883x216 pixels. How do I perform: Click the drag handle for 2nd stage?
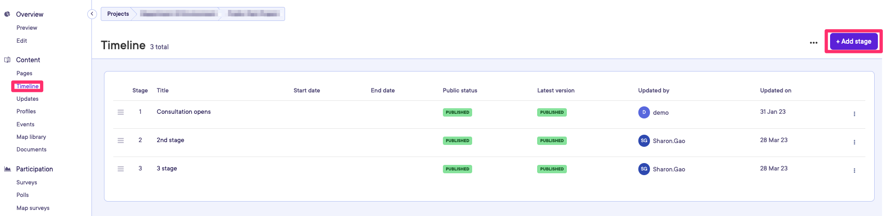(121, 141)
